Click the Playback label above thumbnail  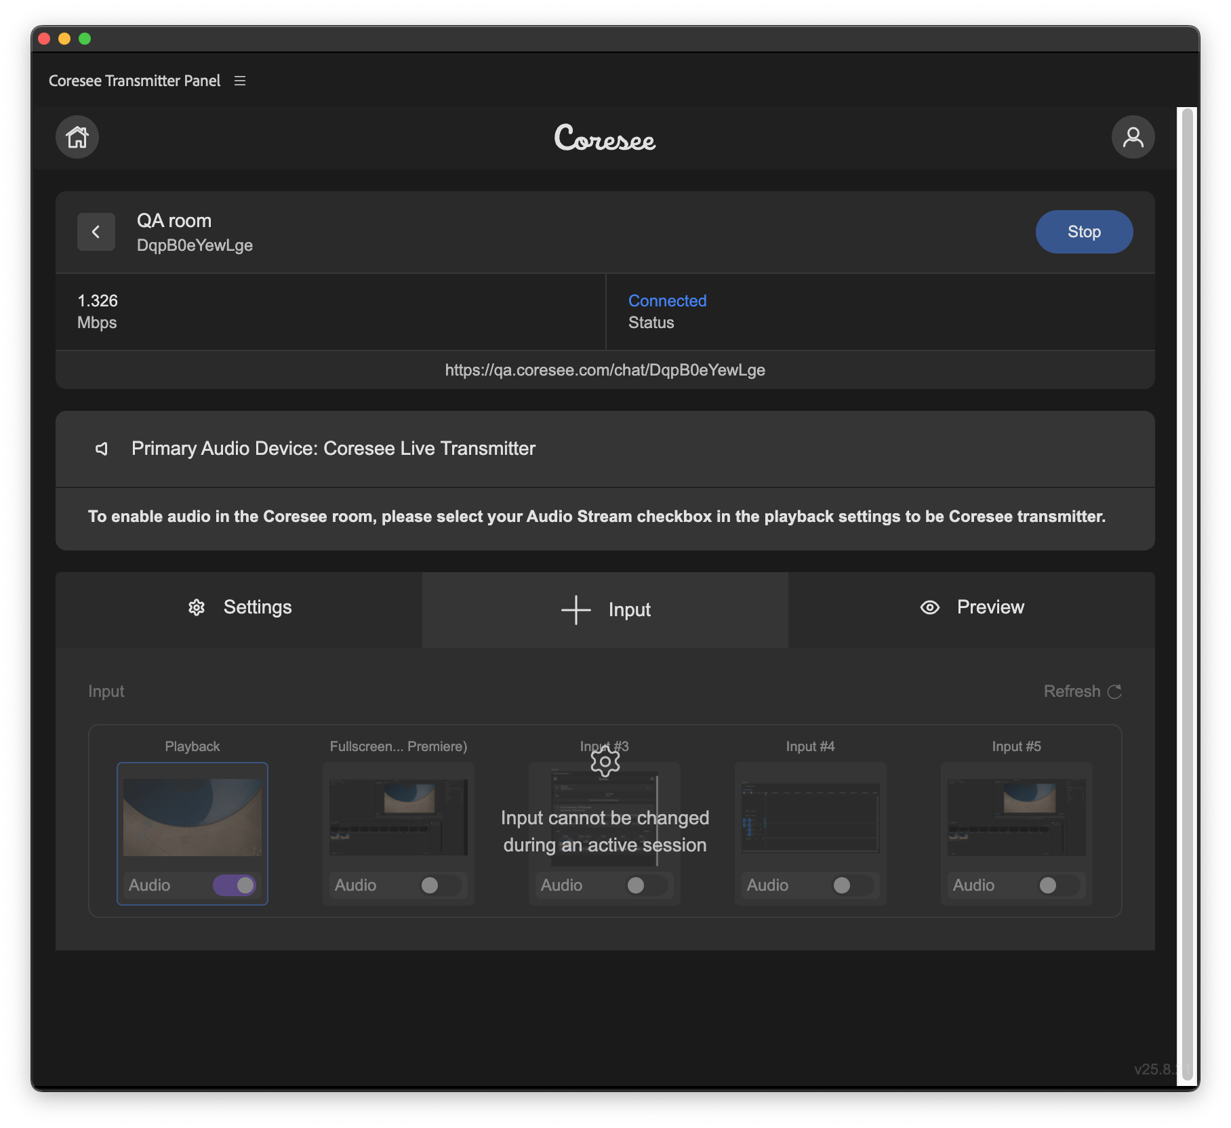coord(193,746)
